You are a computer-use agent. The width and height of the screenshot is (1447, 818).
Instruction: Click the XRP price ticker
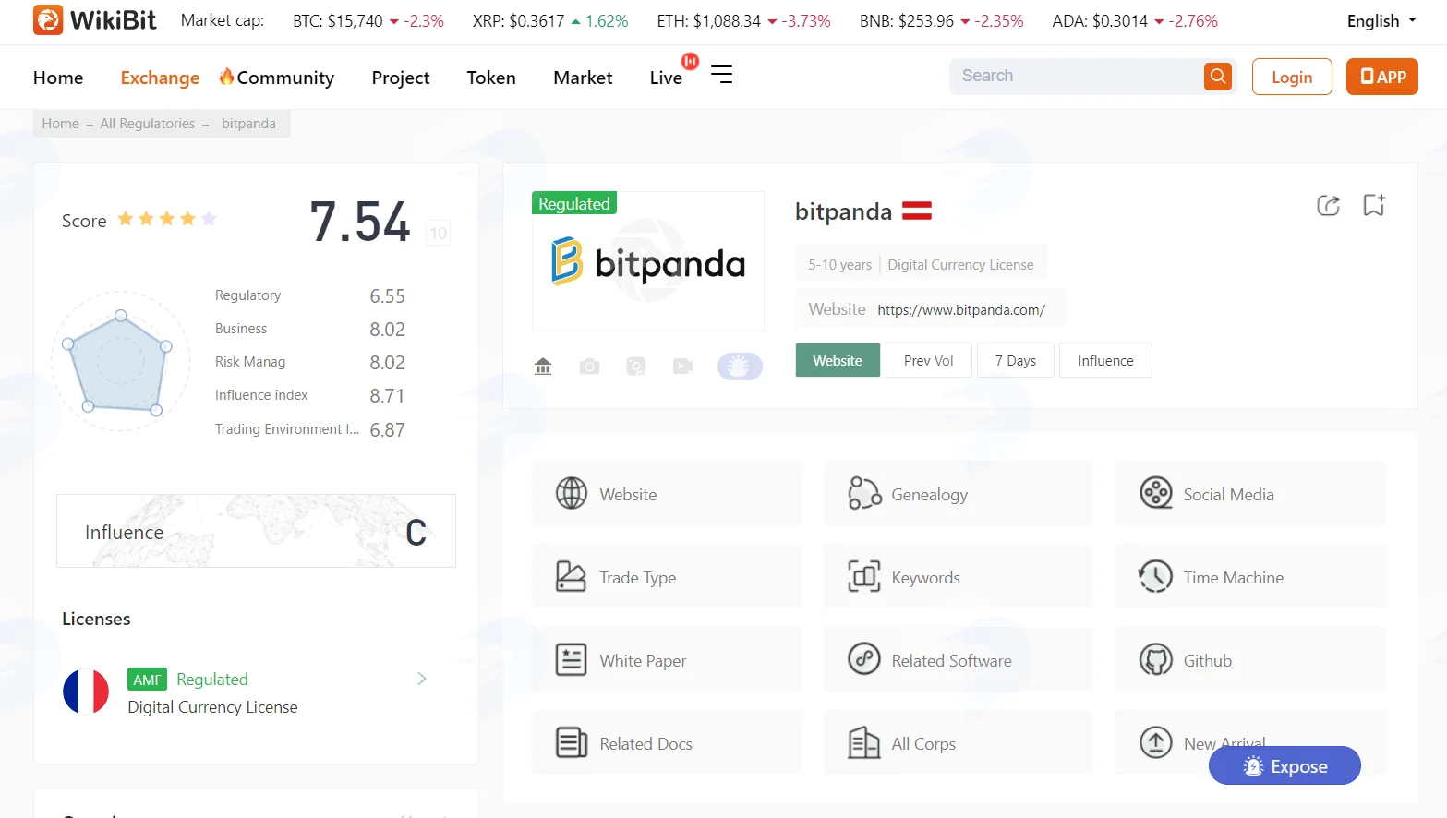(x=550, y=21)
